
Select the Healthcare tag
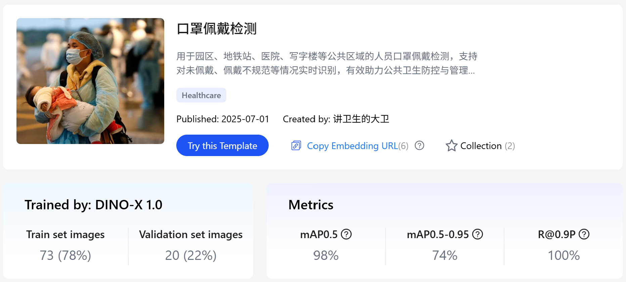coord(201,95)
